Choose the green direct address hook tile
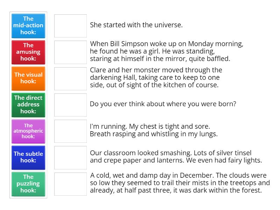280x210 pixels. pyautogui.click(x=28, y=104)
